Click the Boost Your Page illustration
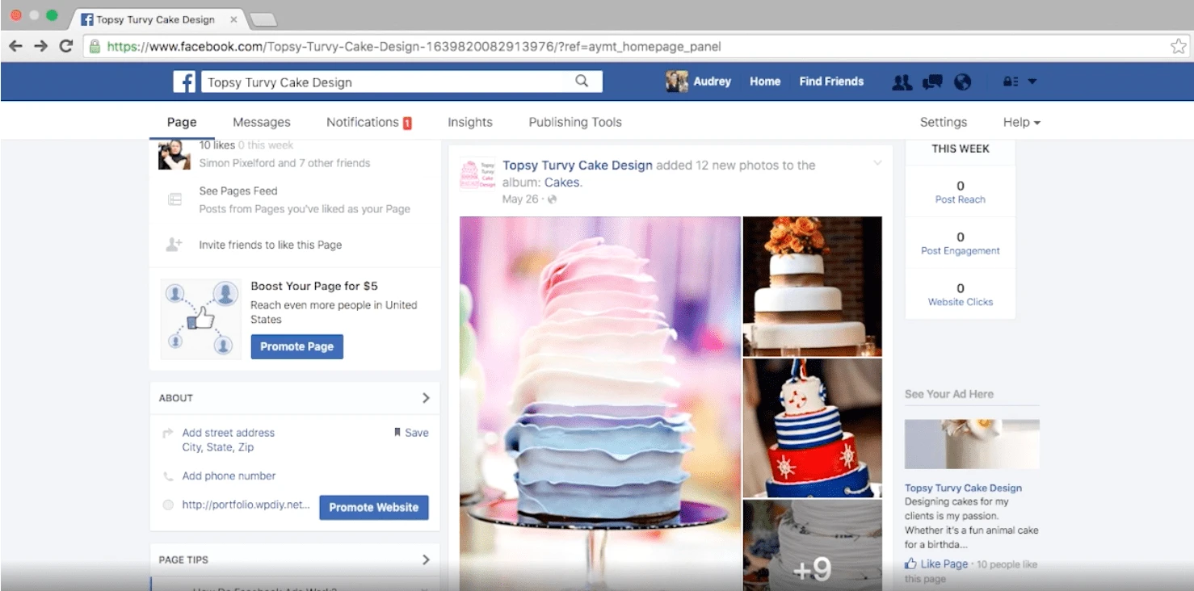The height and width of the screenshot is (591, 1194). [201, 319]
